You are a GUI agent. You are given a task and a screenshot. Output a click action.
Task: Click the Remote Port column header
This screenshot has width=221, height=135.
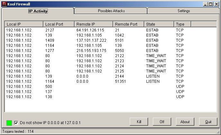point(128,24)
